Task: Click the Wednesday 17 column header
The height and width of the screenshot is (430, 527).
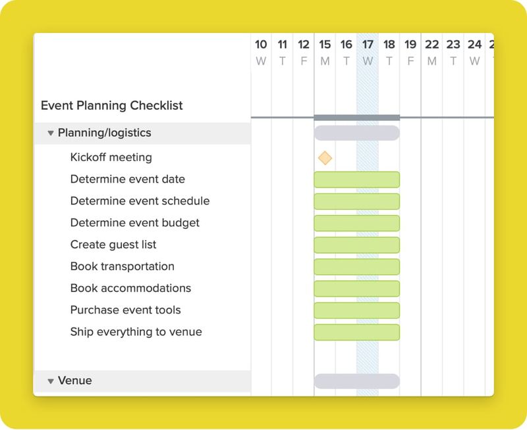Action: click(x=367, y=51)
